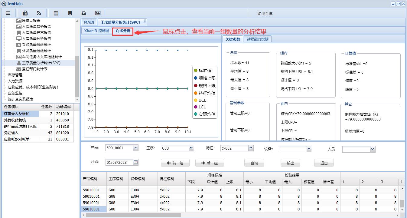Click the highlighted 59010001 cell in last row

(x=94, y=209)
